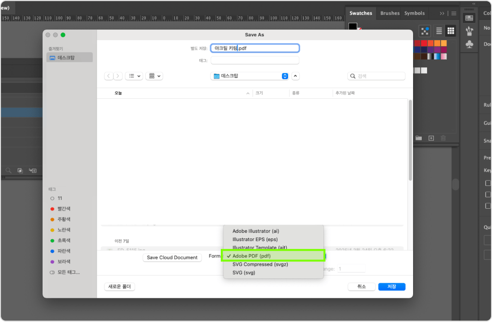The height and width of the screenshot is (322, 492).
Task: Click the Make Clipping Mask layer icon
Action: 20,170
